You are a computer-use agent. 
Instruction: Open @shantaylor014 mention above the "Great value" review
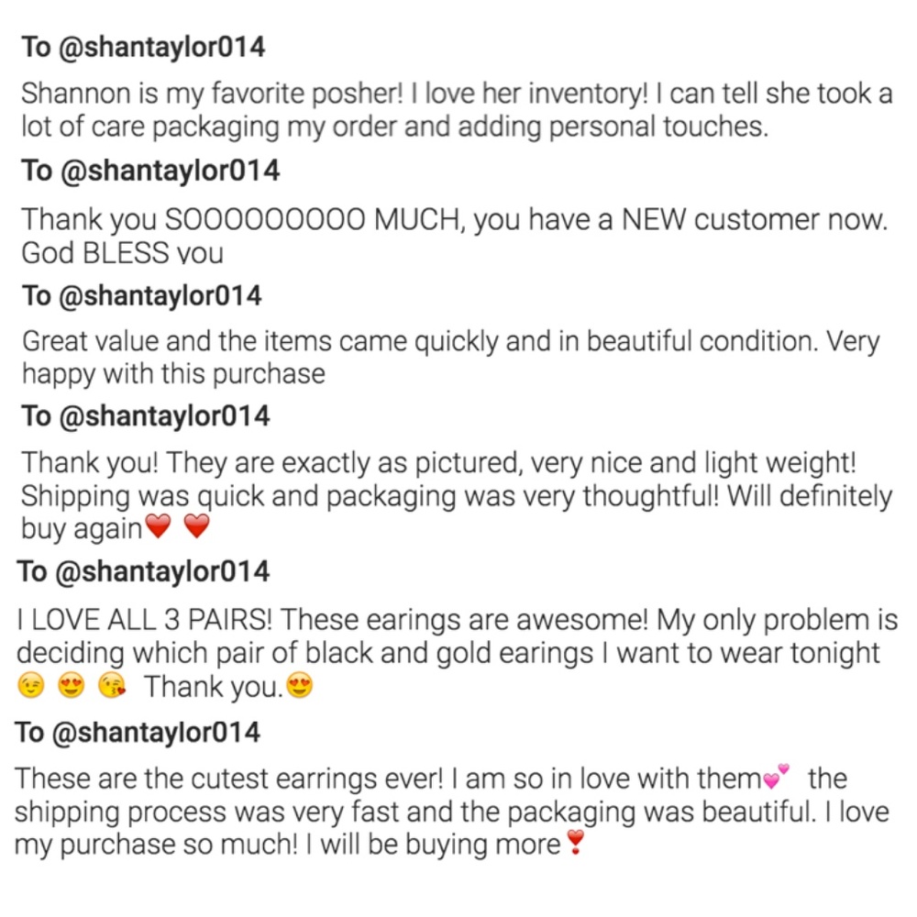coord(160,296)
